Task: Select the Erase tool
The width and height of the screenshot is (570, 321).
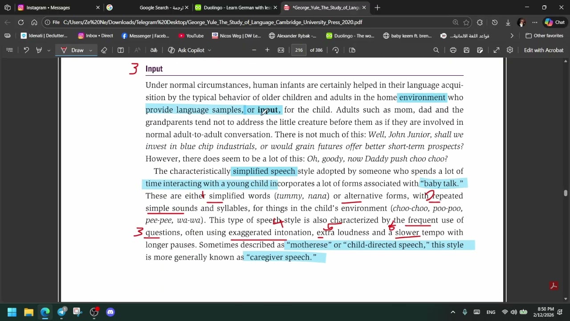Action: (104, 50)
